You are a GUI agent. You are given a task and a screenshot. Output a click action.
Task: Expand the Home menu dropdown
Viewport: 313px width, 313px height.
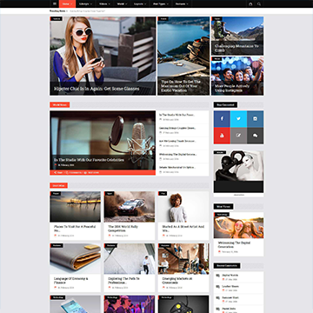[x=67, y=3]
